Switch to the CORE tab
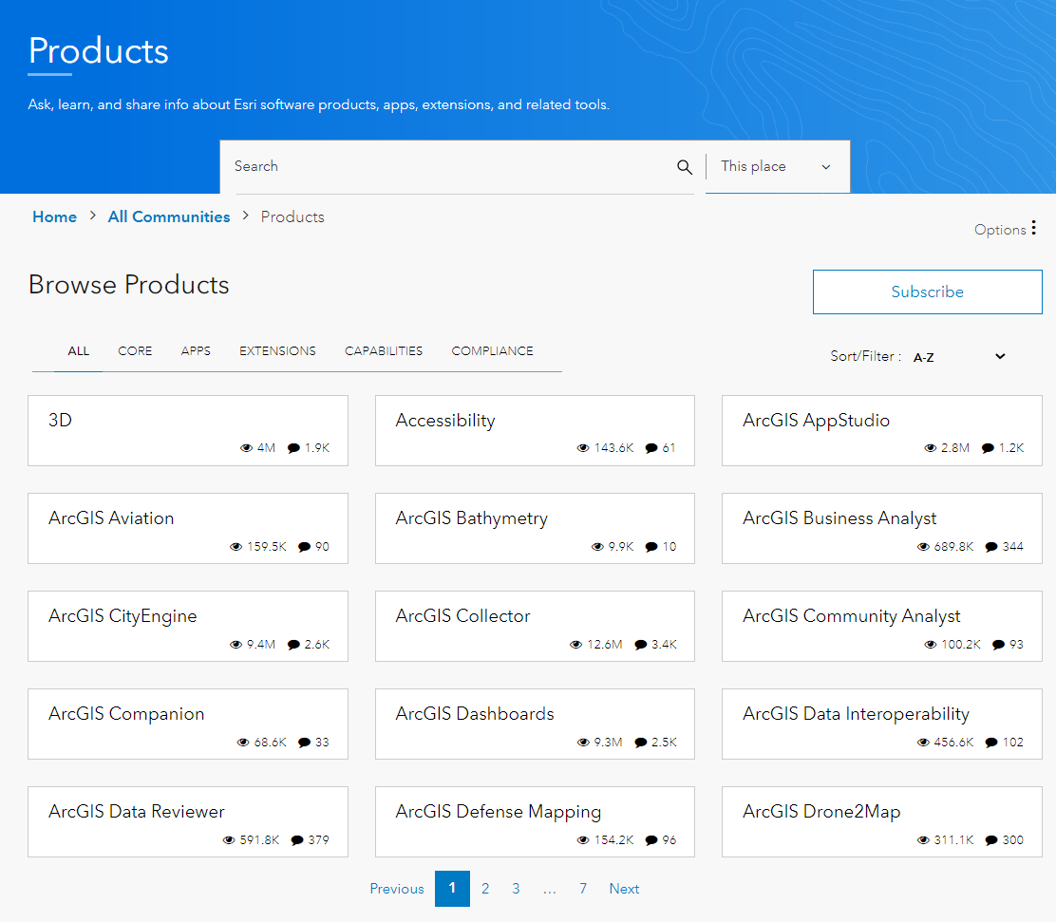The image size is (1056, 922). (135, 351)
